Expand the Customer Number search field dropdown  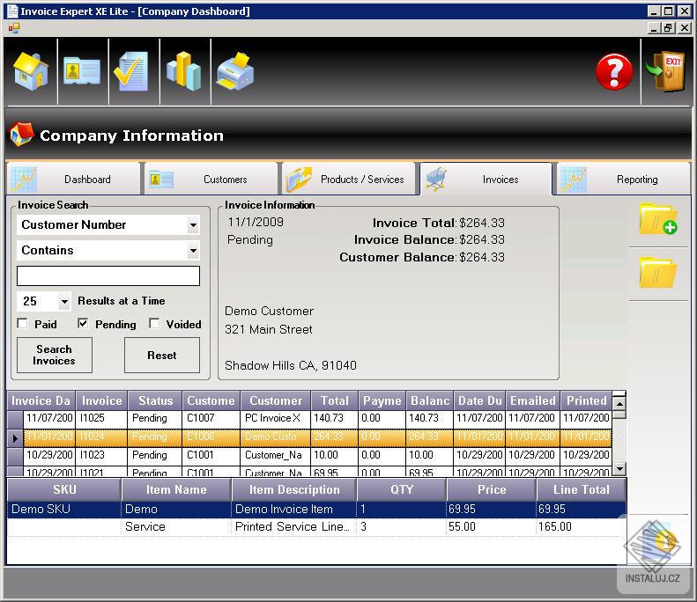click(193, 225)
